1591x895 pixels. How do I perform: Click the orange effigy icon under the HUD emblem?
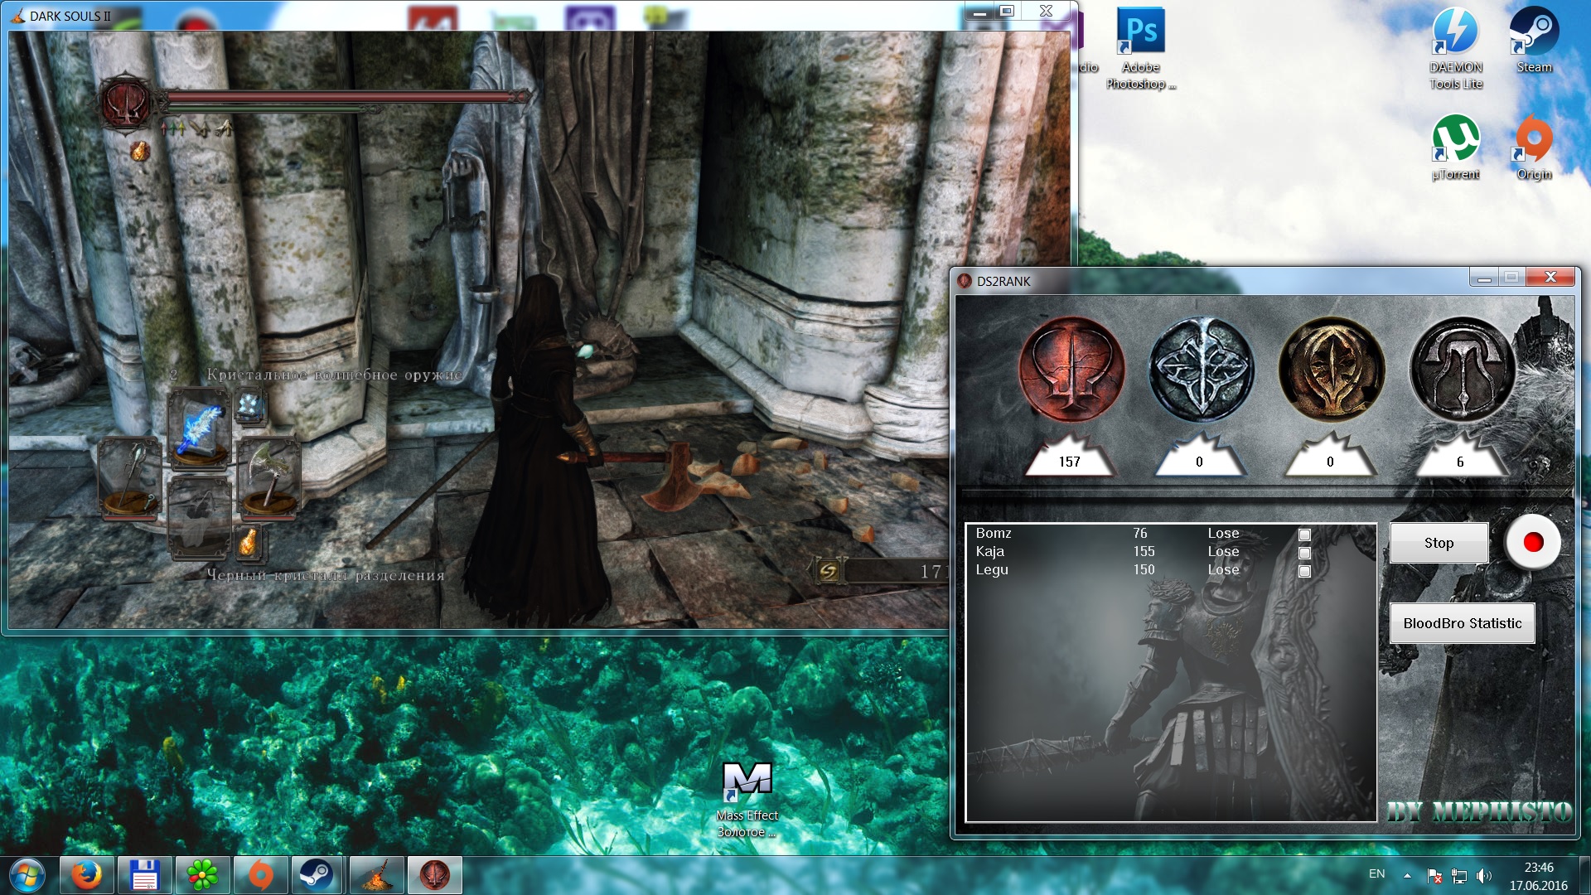[140, 151]
